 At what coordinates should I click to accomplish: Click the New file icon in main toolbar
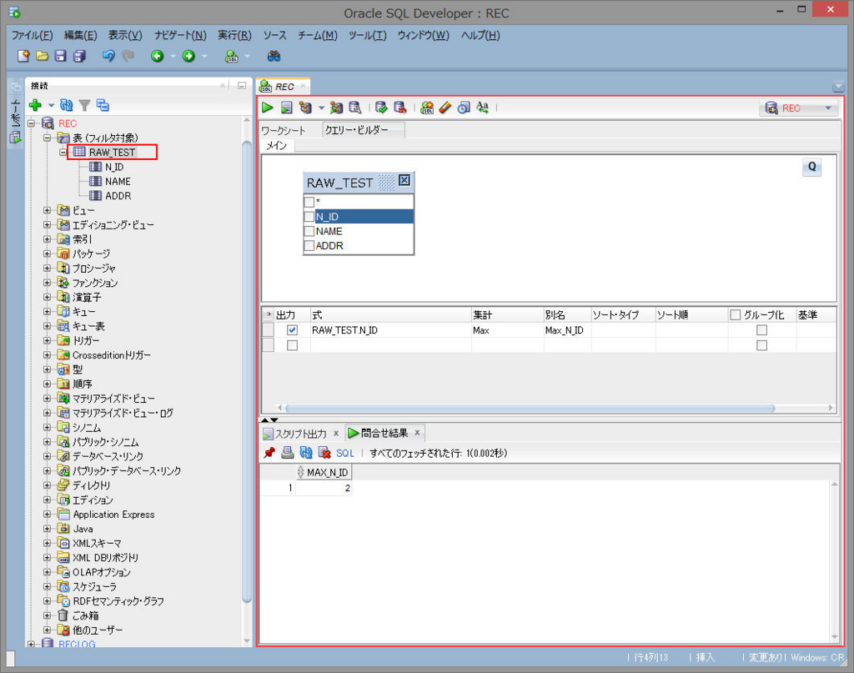click(23, 56)
